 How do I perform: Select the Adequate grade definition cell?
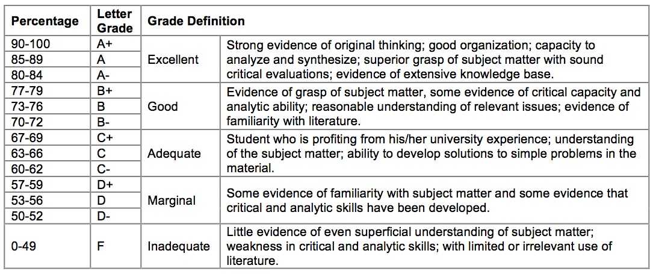pos(181,153)
